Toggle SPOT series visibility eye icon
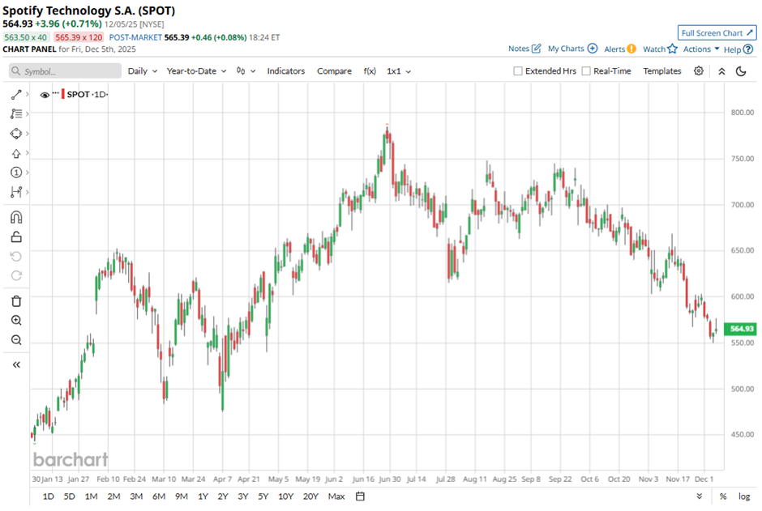The height and width of the screenshot is (511, 762). (x=45, y=95)
